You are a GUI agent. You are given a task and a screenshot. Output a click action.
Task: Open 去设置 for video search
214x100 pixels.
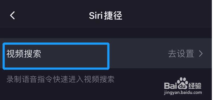pyautogui.click(x=185, y=54)
